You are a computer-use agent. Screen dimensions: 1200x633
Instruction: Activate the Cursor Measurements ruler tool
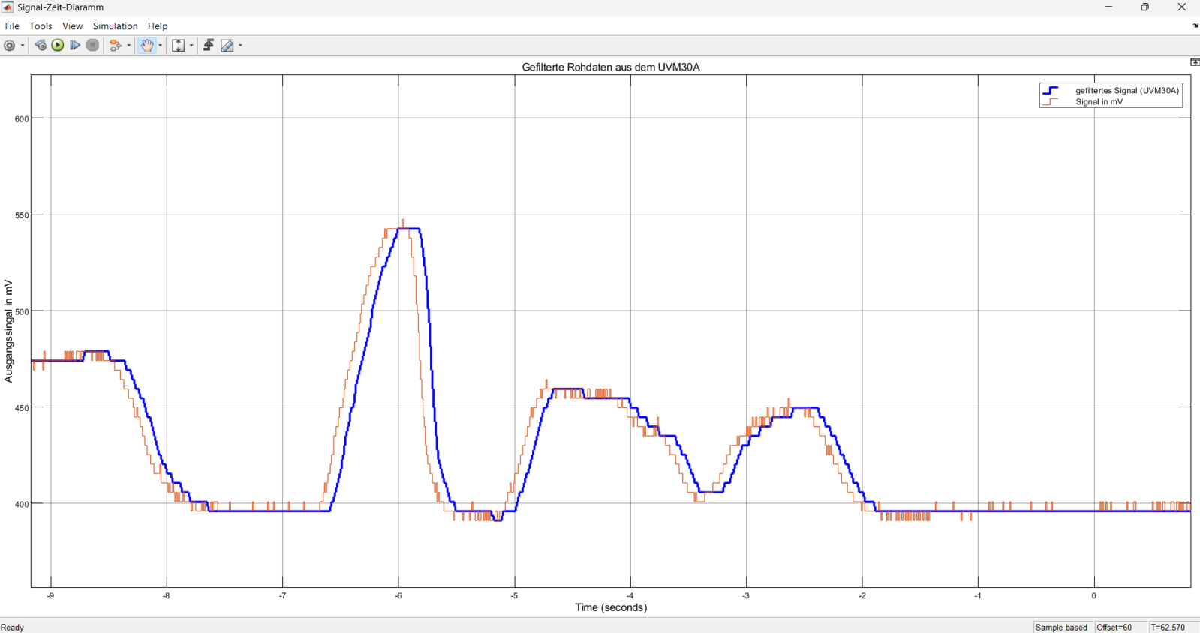tap(227, 46)
